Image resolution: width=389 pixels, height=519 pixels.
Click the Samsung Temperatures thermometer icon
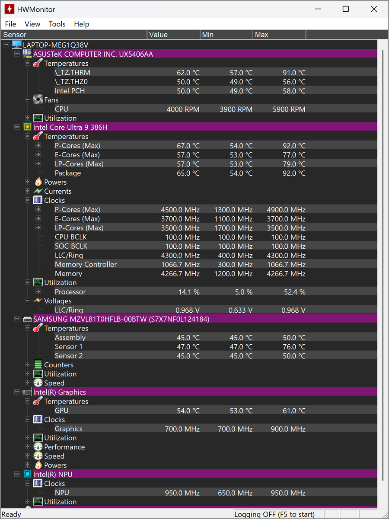point(38,328)
